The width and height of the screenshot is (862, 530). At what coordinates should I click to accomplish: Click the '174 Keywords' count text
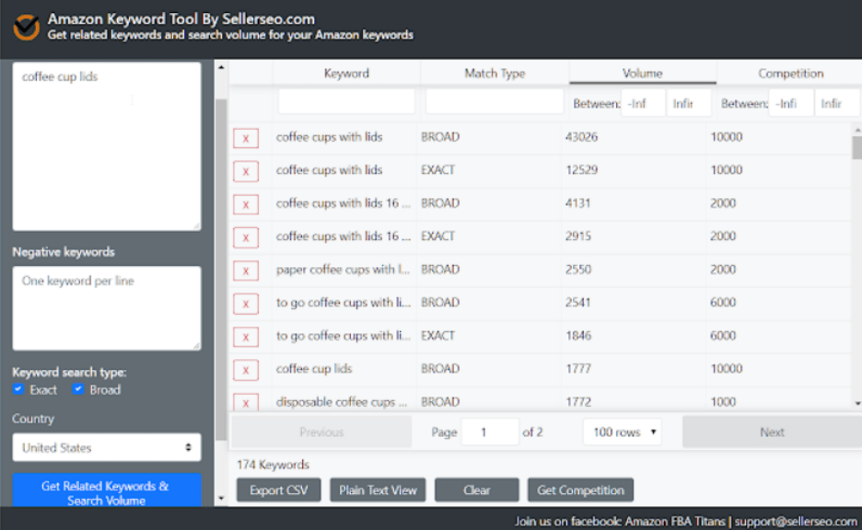[273, 465]
